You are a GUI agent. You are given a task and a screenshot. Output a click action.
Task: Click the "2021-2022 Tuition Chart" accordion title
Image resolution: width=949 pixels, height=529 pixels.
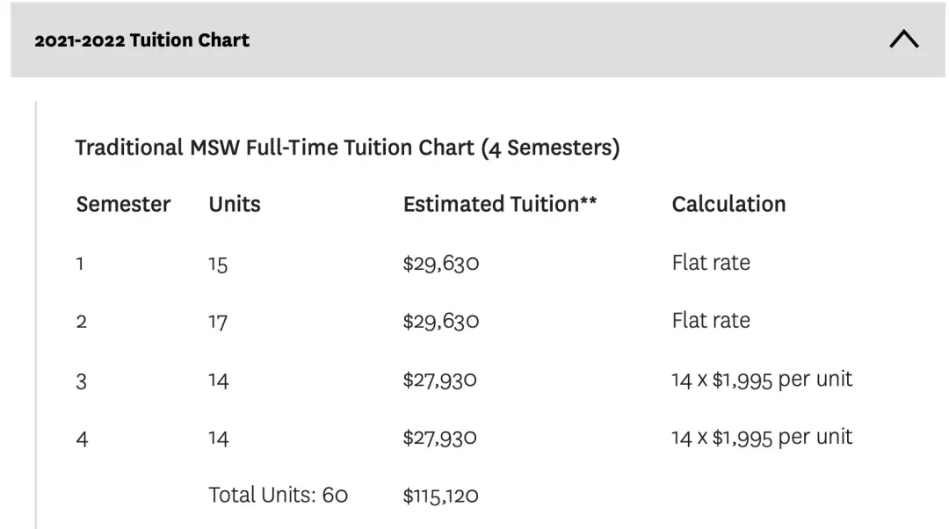click(x=142, y=40)
